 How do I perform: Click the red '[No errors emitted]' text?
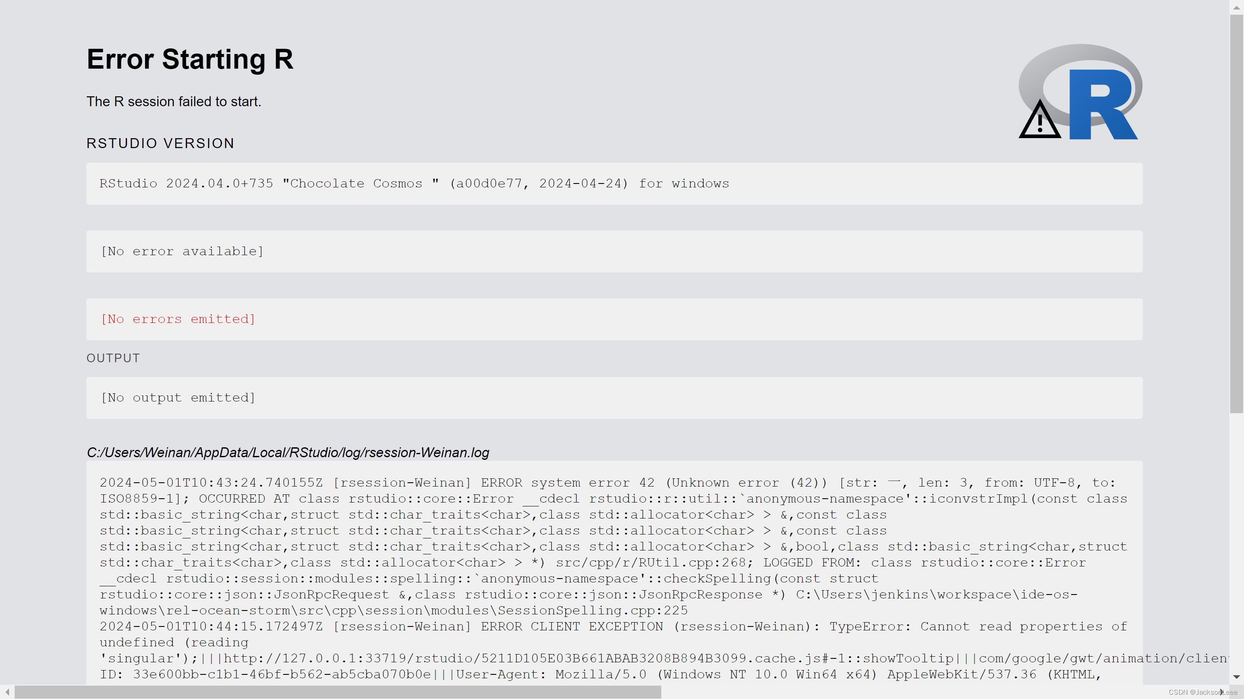(x=178, y=319)
